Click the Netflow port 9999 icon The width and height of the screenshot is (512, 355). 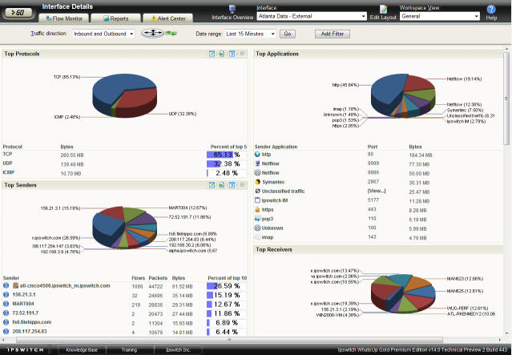click(257, 163)
